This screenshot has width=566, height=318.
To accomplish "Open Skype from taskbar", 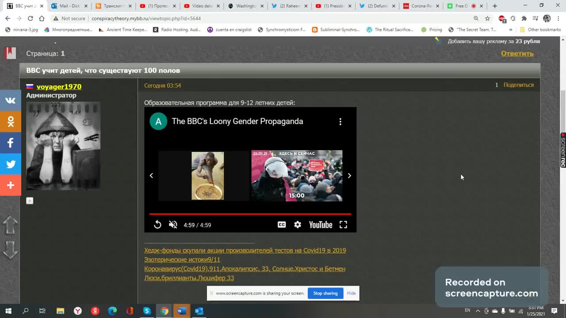I will (x=147, y=311).
